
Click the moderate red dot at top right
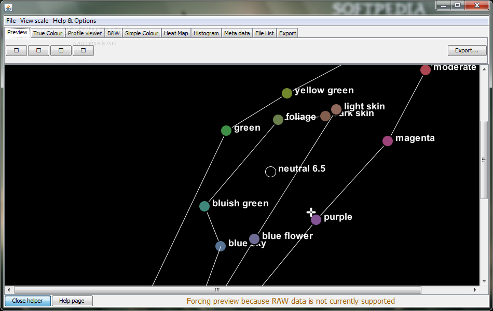tap(426, 70)
